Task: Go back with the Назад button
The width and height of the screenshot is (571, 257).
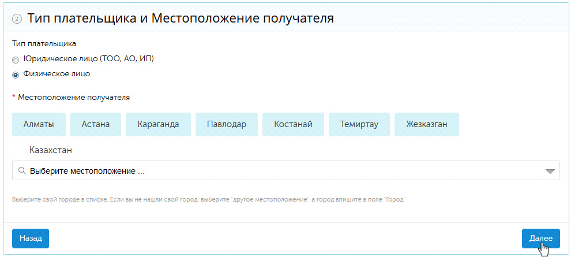Action: tap(31, 238)
